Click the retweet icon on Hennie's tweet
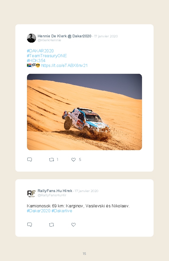 pyautogui.click(x=51, y=160)
